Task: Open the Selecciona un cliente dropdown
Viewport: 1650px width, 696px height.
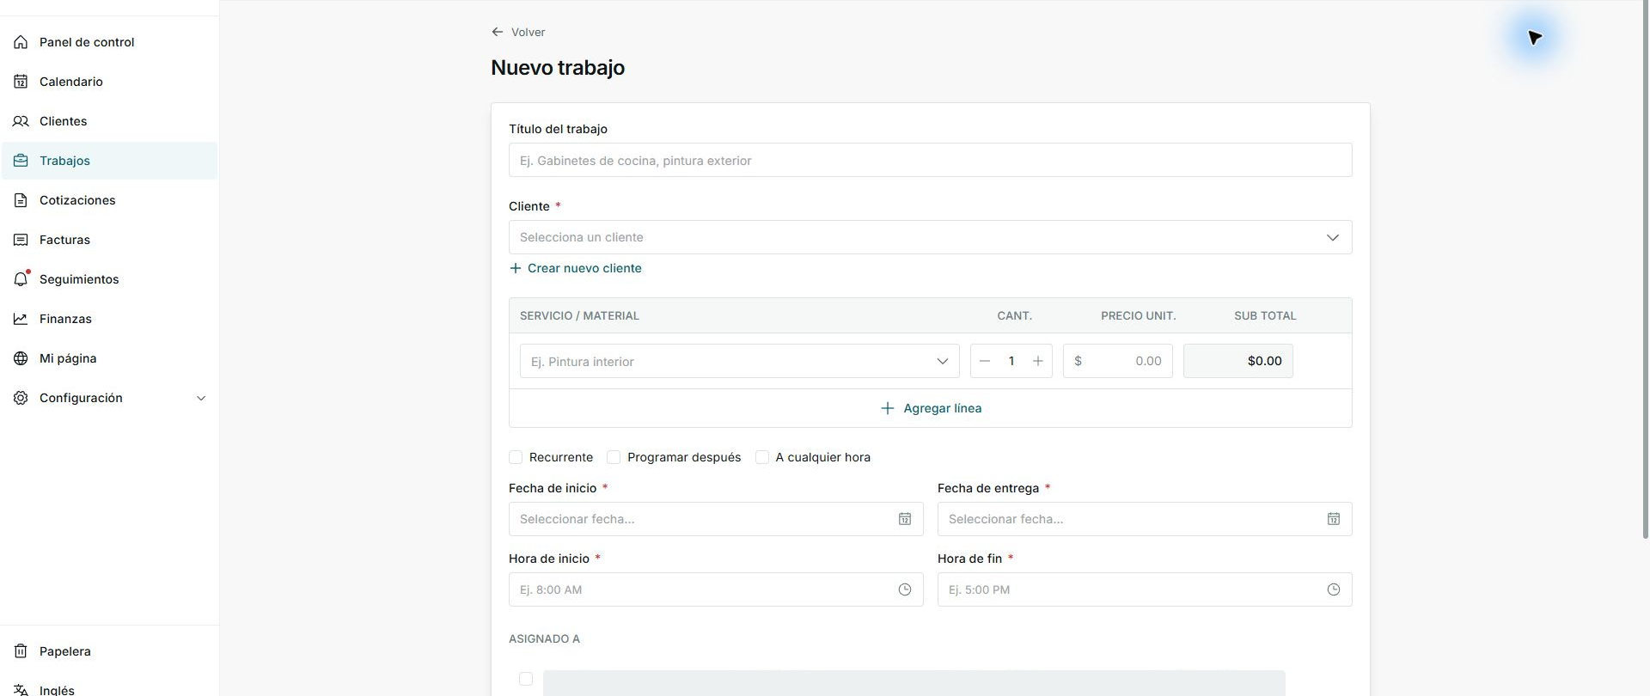Action: coord(930,237)
